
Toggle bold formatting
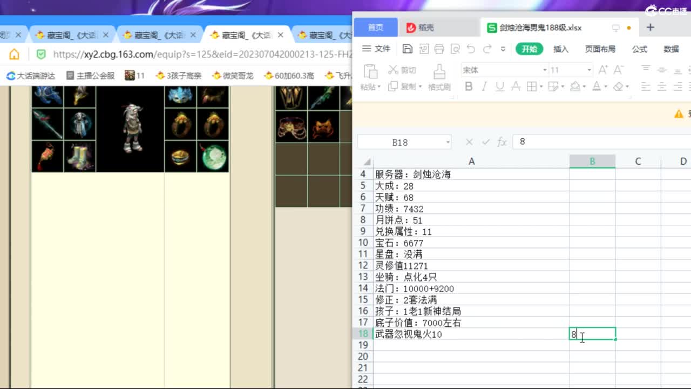[x=469, y=86]
